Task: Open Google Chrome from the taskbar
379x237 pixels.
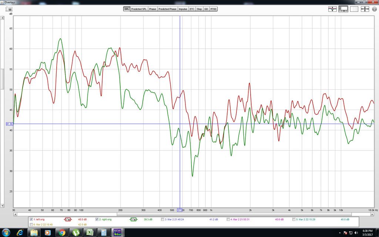Action: (x=62, y=233)
